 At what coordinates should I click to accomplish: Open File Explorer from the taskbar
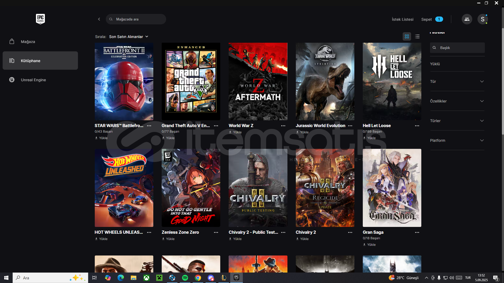[x=134, y=278]
